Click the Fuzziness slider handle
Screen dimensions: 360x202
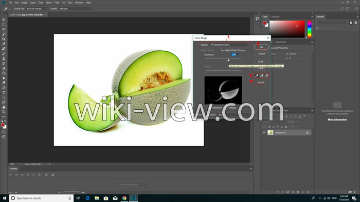point(228,60)
